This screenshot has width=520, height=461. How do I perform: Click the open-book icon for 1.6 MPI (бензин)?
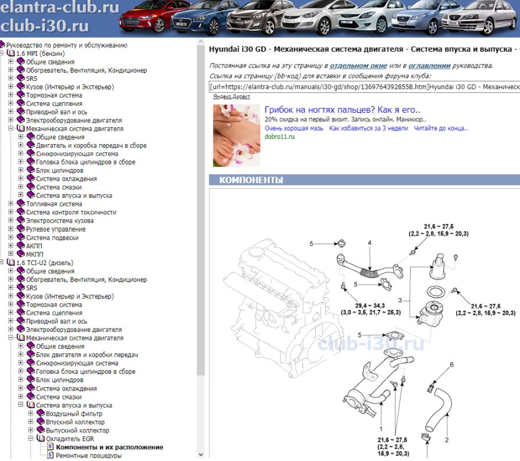coord(11,53)
